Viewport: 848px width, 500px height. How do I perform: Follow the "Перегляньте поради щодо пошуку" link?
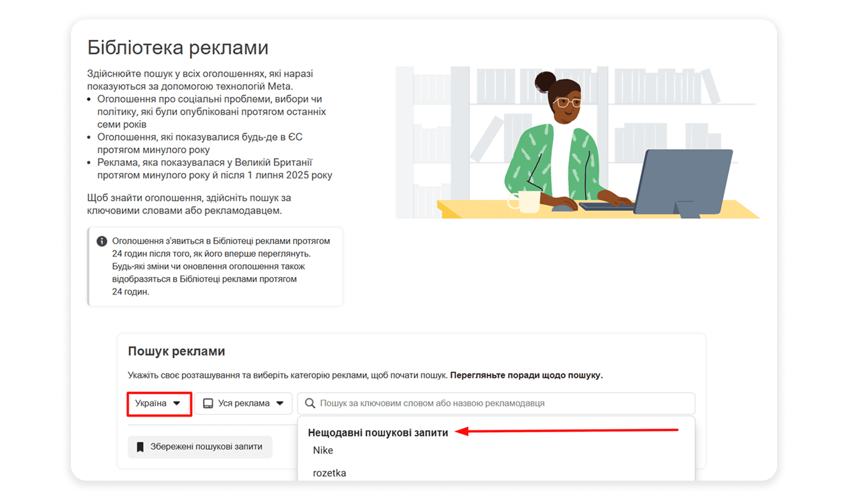pos(526,375)
